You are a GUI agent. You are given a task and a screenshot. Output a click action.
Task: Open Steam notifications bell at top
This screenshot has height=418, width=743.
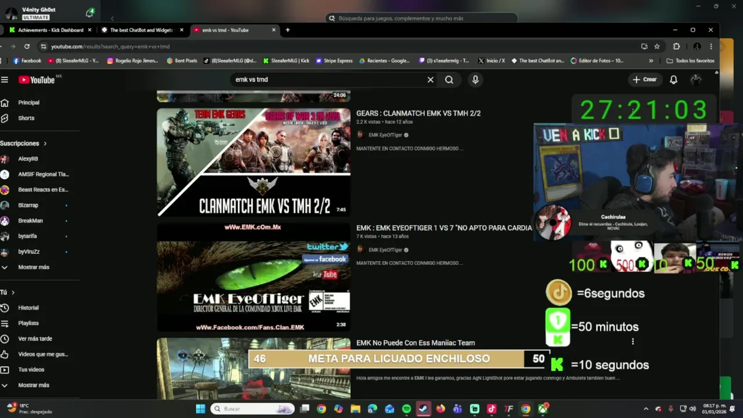[x=90, y=13]
